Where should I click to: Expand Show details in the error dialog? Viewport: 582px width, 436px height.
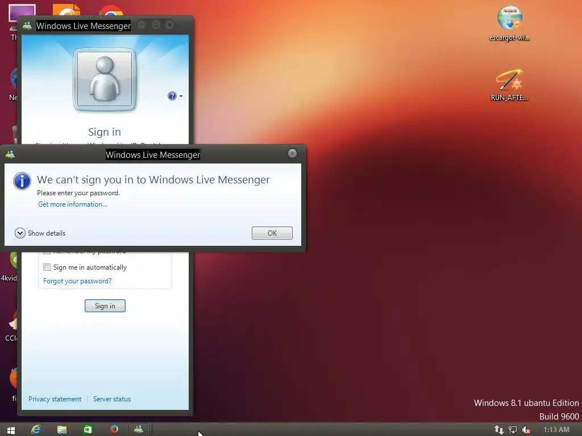[x=40, y=233]
